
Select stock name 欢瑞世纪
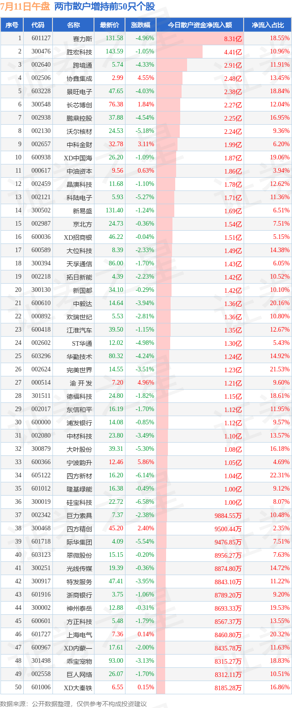[x=79, y=317]
